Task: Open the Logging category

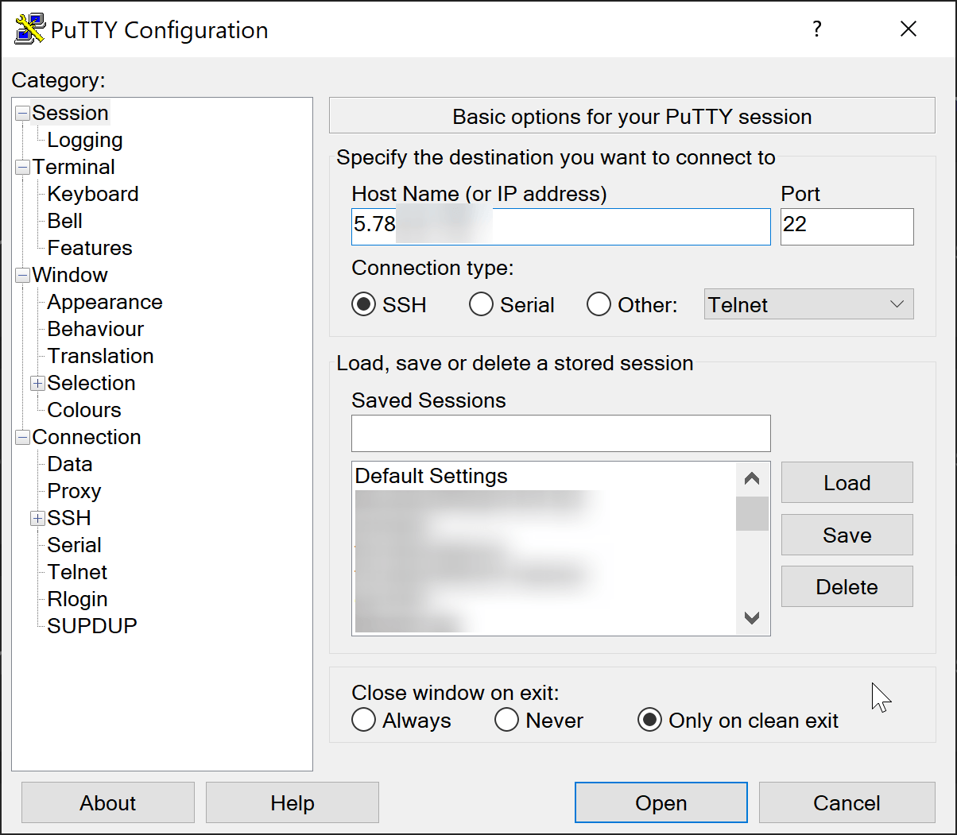Action: pyautogui.click(x=85, y=140)
